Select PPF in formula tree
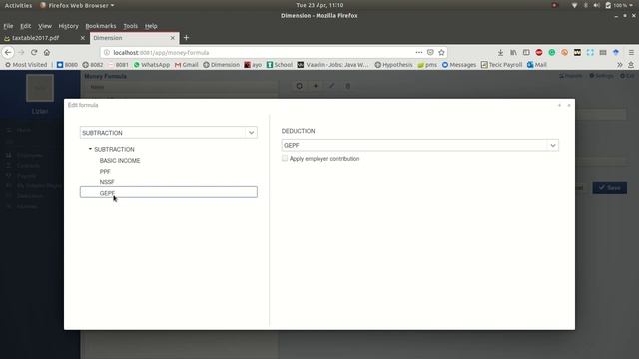This screenshot has height=359, width=639. (105, 171)
